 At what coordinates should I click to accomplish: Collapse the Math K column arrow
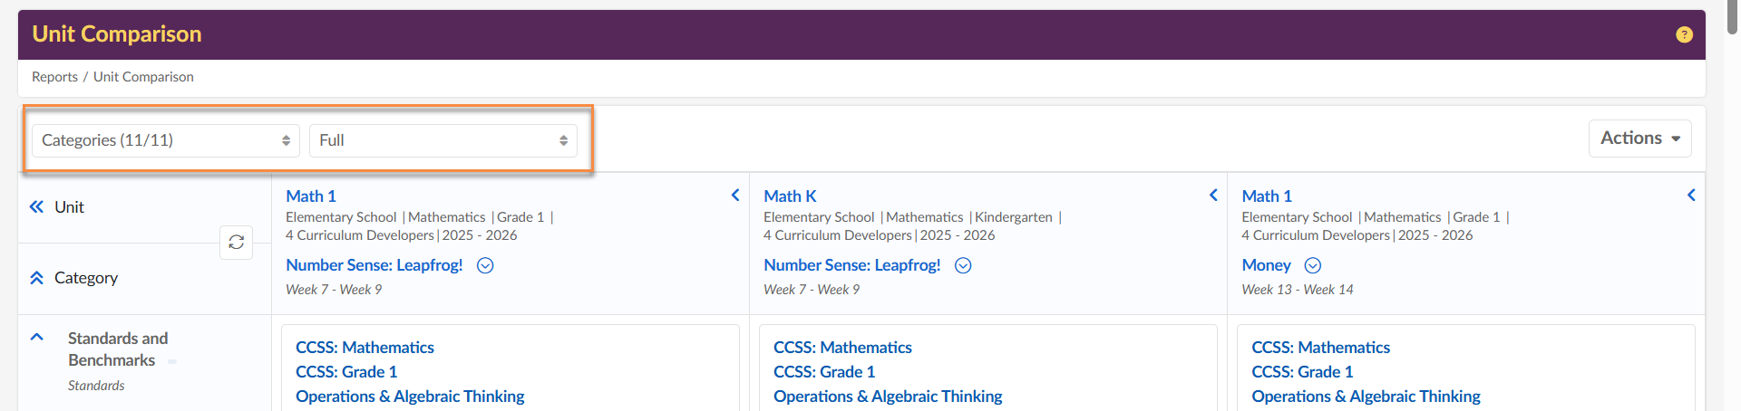pyautogui.click(x=1213, y=196)
